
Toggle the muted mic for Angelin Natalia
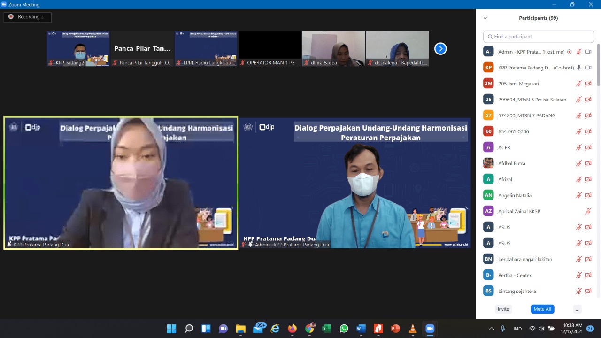point(579,195)
